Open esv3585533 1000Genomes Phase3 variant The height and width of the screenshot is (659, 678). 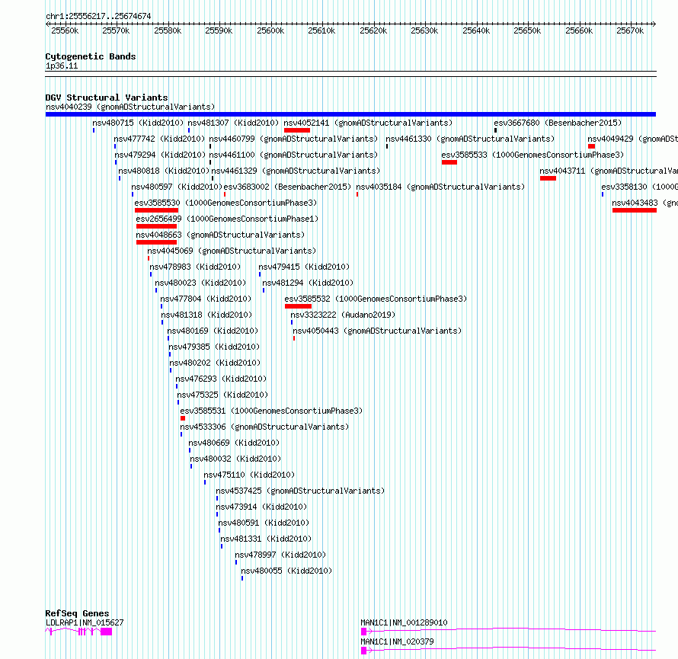532,155
